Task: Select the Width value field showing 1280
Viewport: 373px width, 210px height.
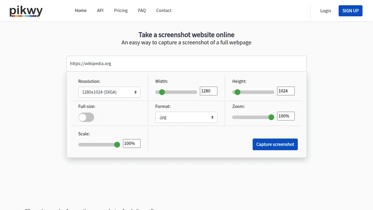Action: tap(208, 91)
